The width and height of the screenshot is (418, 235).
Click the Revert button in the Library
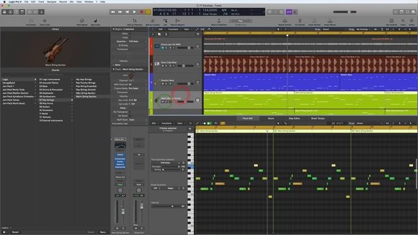point(16,232)
